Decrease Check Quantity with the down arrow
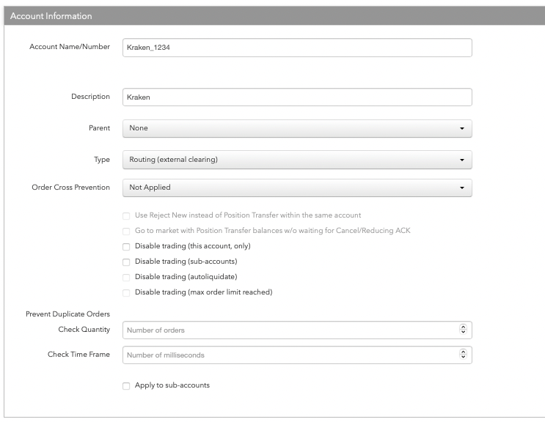 click(462, 333)
